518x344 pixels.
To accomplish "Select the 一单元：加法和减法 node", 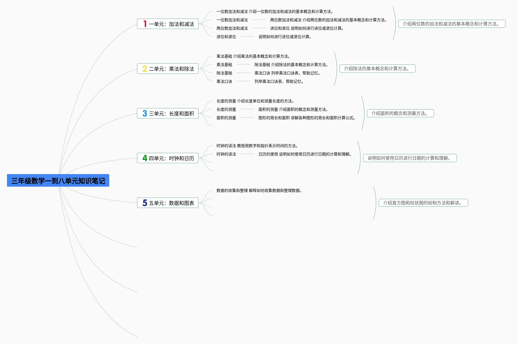I will click(x=168, y=24).
